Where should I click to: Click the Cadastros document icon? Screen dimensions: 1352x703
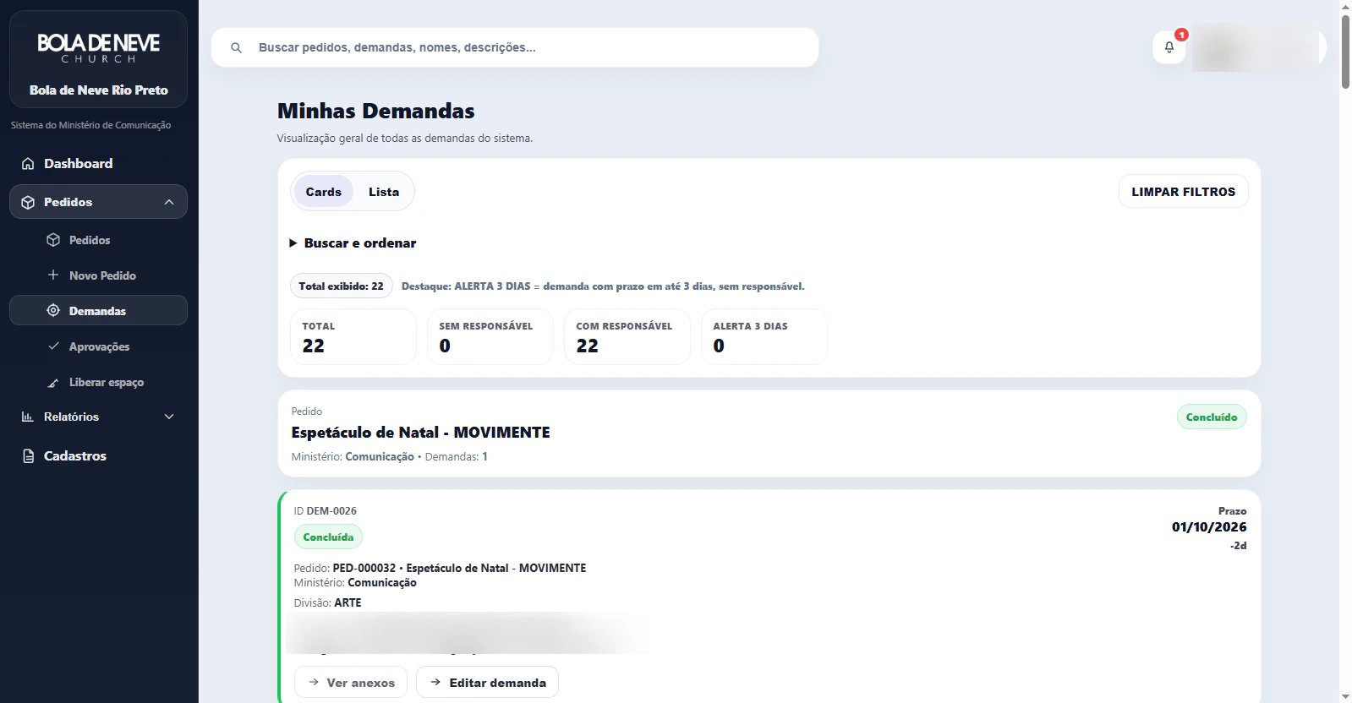[x=28, y=456]
